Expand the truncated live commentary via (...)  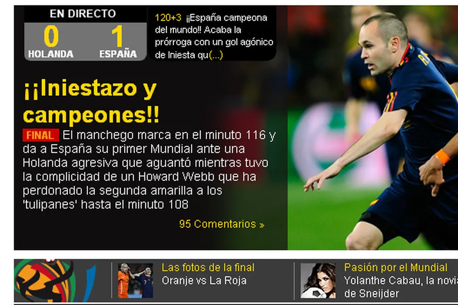pyautogui.click(x=216, y=55)
